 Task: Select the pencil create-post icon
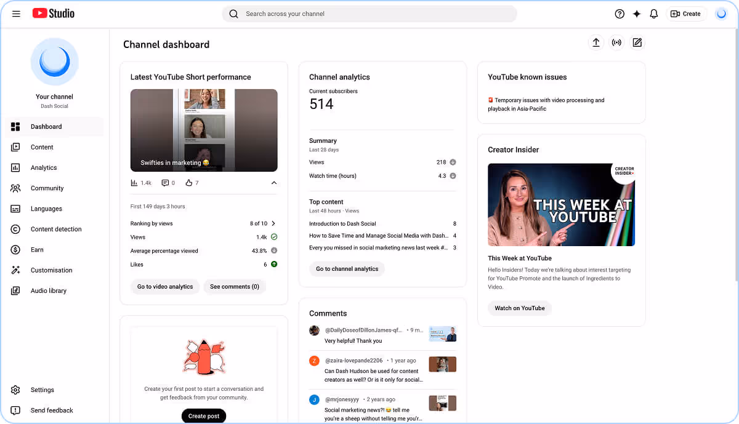pyautogui.click(x=637, y=42)
